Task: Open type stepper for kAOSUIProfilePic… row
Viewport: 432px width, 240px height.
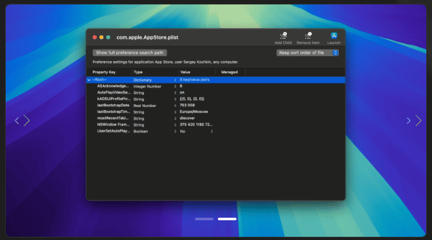Action: [x=175, y=99]
